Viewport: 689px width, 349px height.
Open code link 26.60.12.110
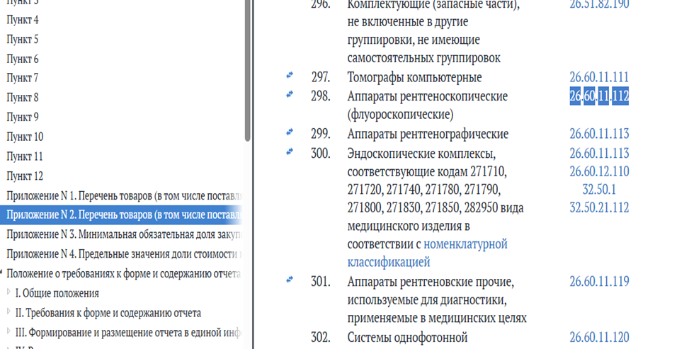click(599, 171)
